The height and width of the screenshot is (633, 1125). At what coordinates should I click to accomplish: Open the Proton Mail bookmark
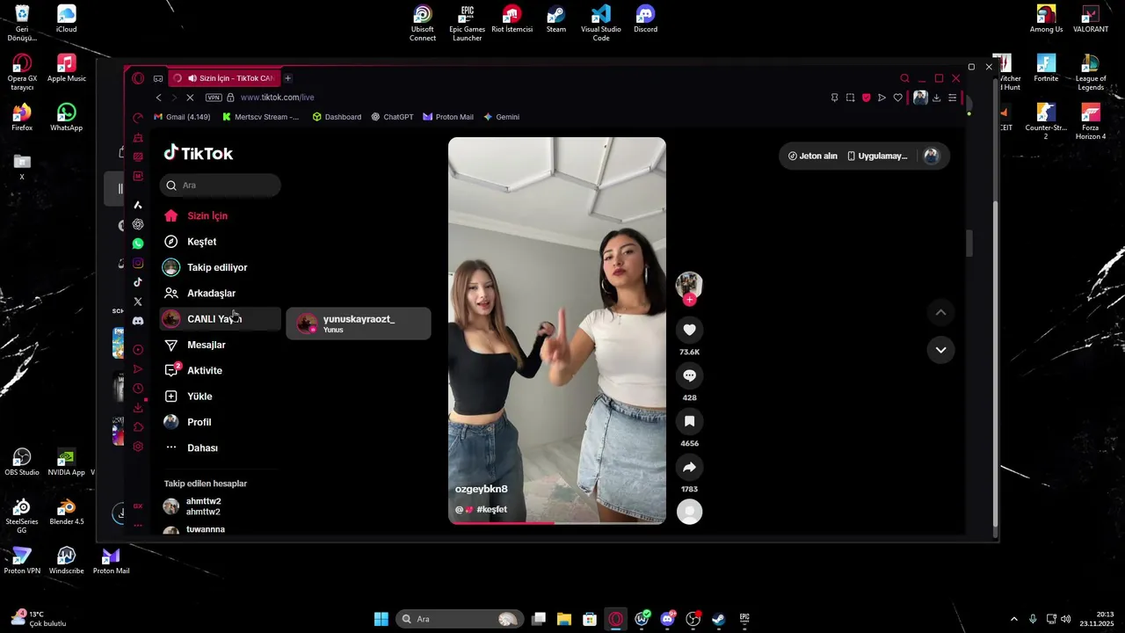click(448, 117)
